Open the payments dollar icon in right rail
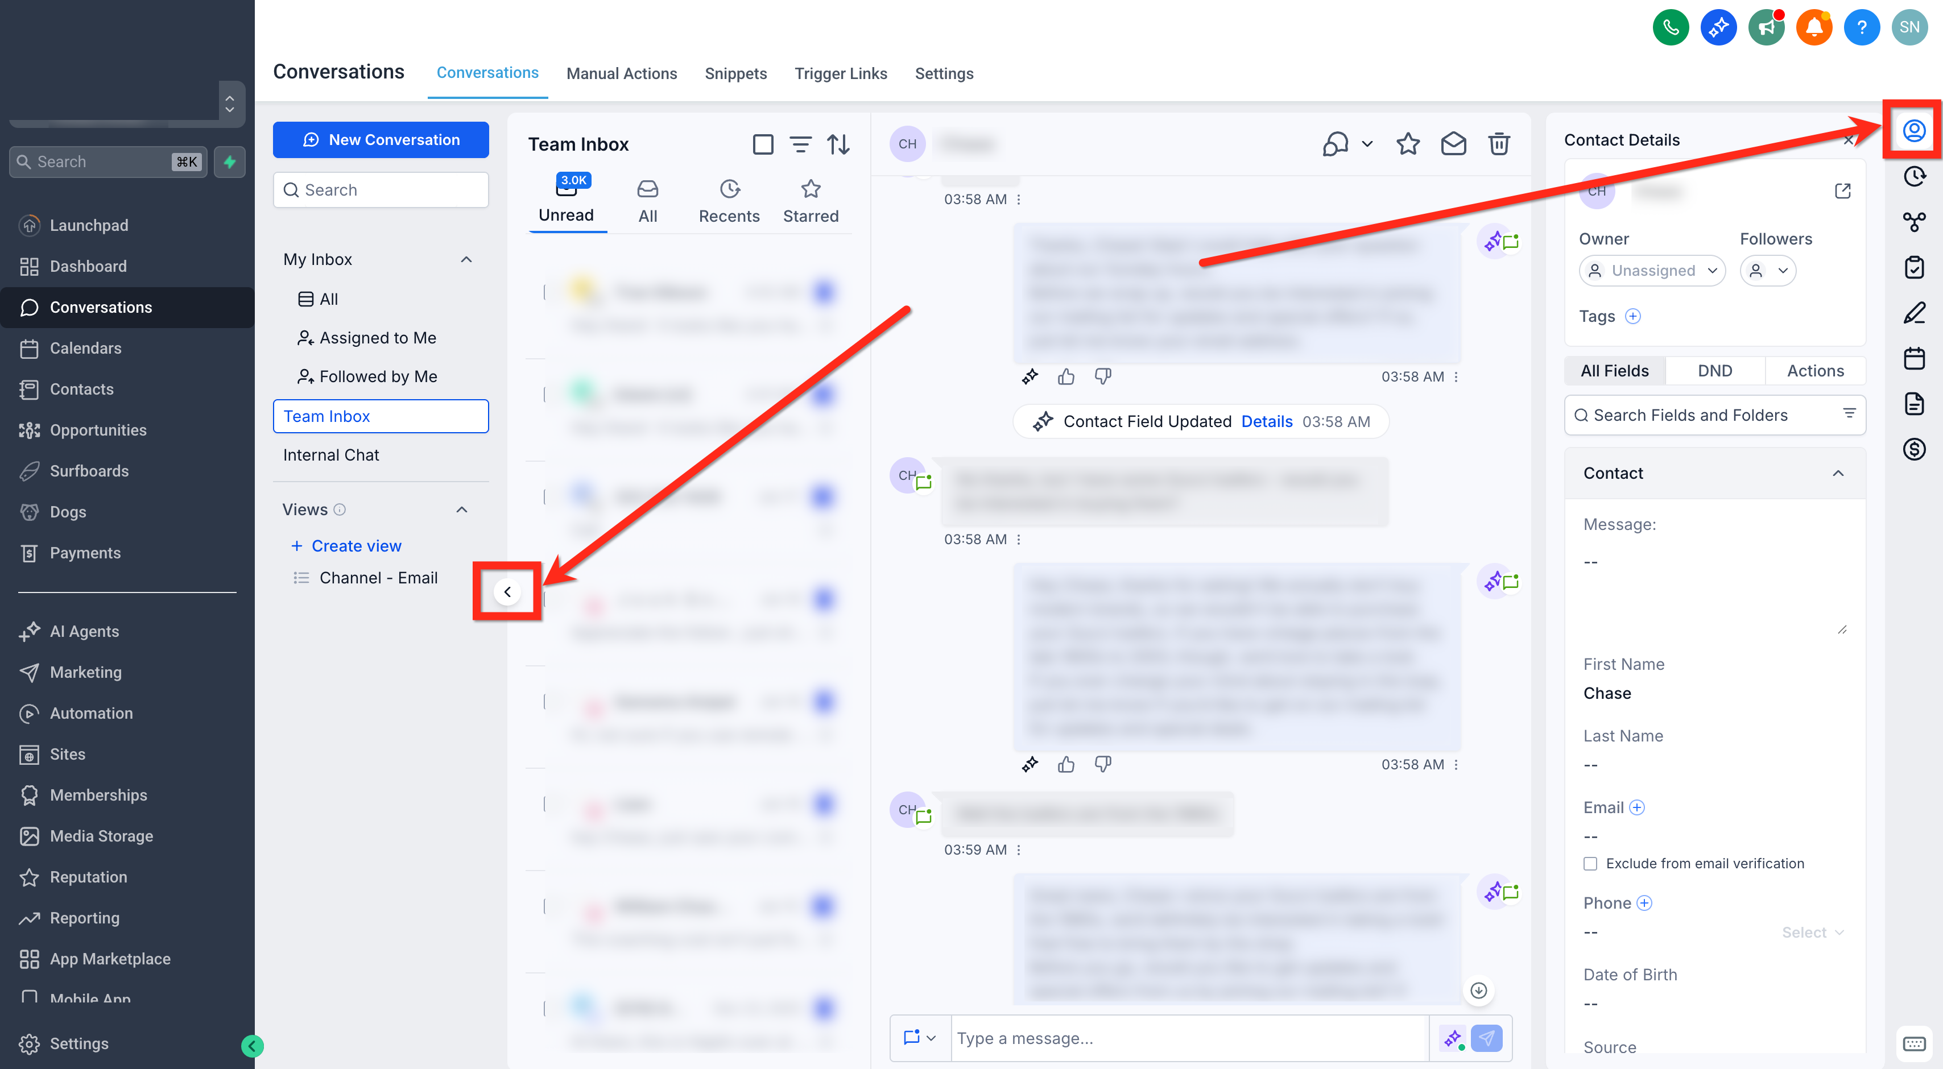The image size is (1943, 1069). pyautogui.click(x=1913, y=449)
